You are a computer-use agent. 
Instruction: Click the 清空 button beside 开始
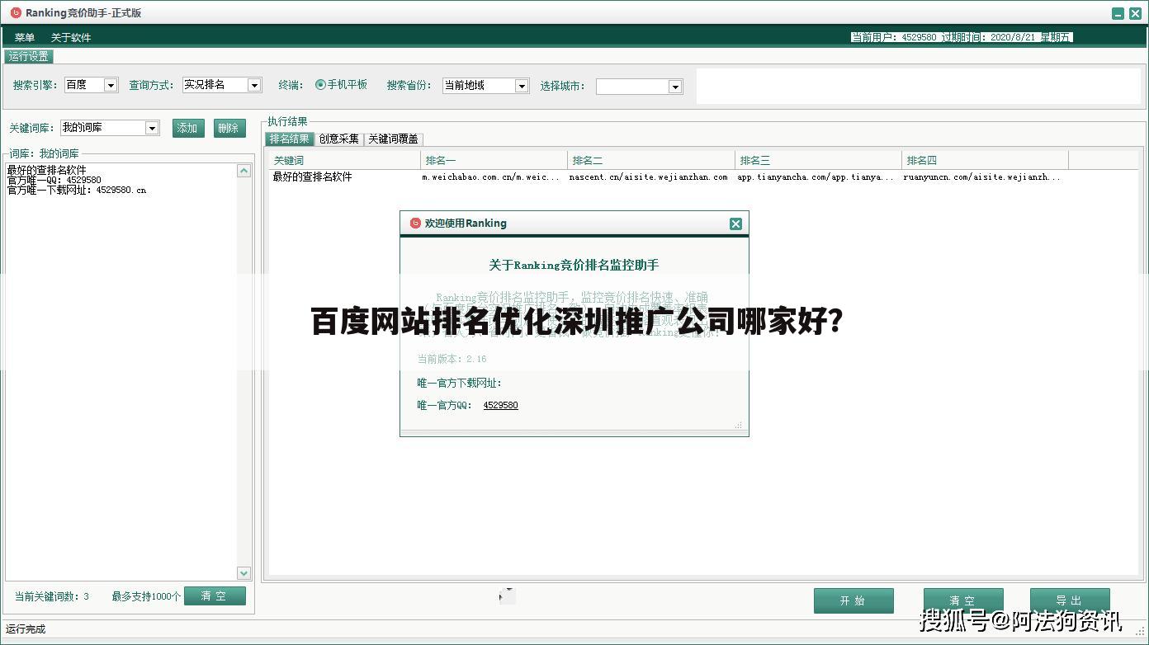tap(963, 600)
